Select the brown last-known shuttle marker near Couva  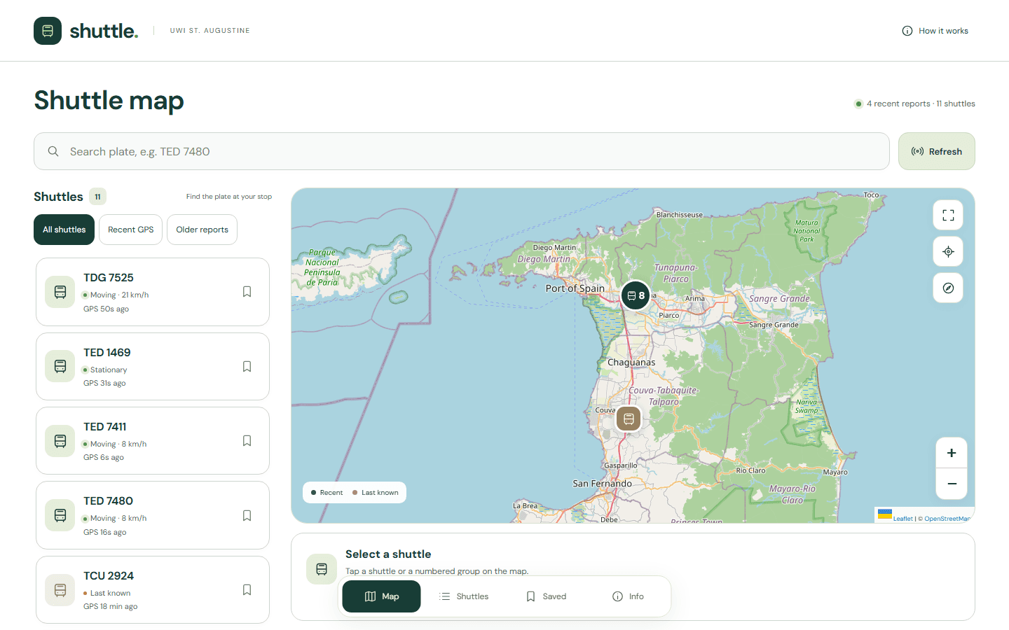coord(629,419)
